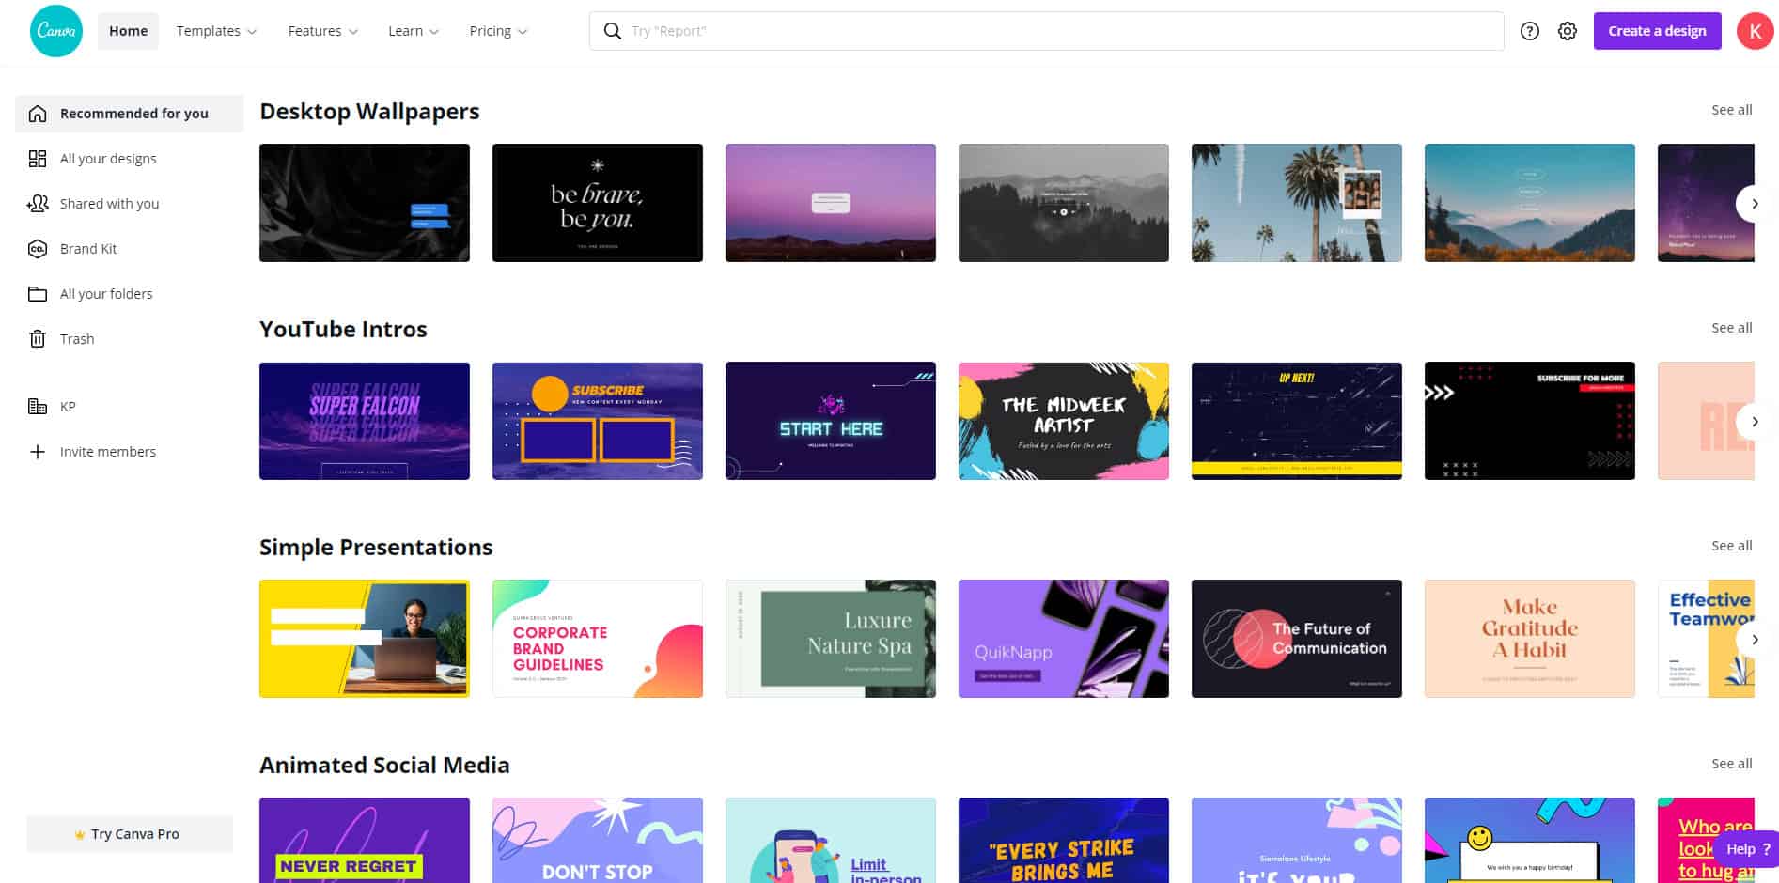Click the Canva logo icon

coord(56,31)
